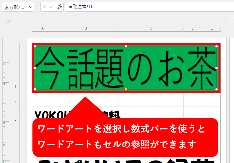Click the formula bar showing =発注書!J11

coord(148,7)
